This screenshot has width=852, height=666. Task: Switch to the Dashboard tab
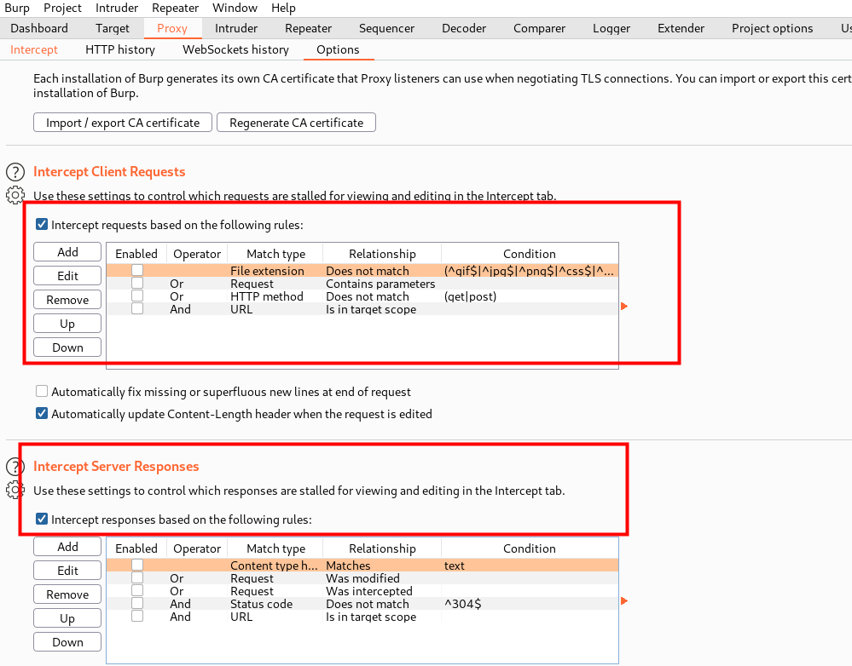click(39, 28)
